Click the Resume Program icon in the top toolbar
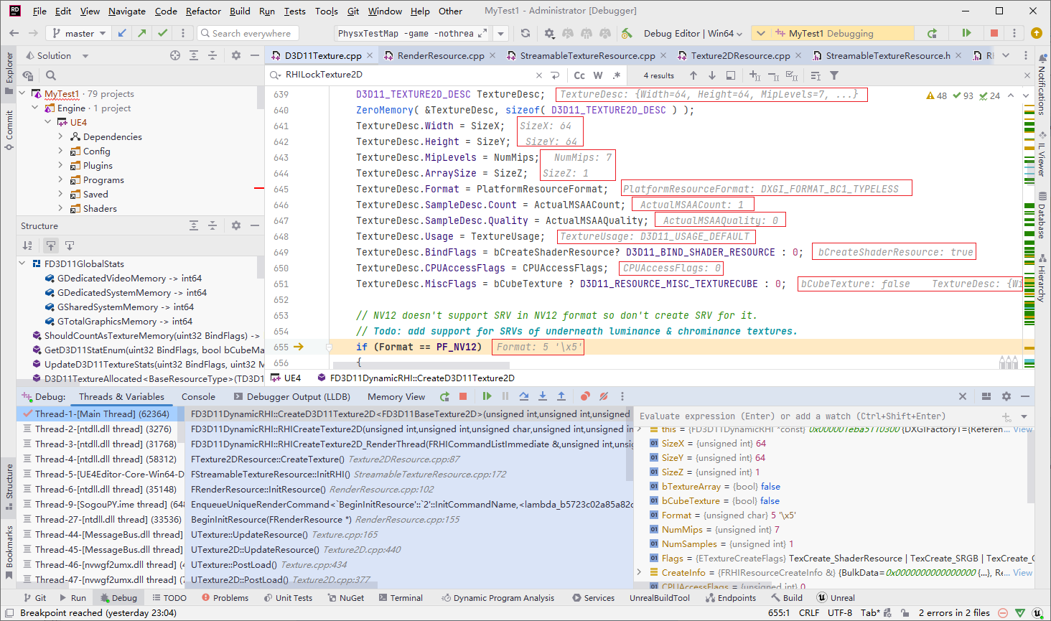This screenshot has width=1051, height=621. tap(966, 33)
